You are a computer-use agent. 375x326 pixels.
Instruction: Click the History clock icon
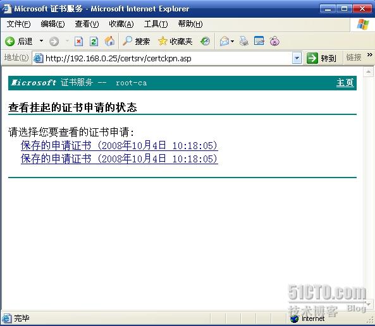205,41
